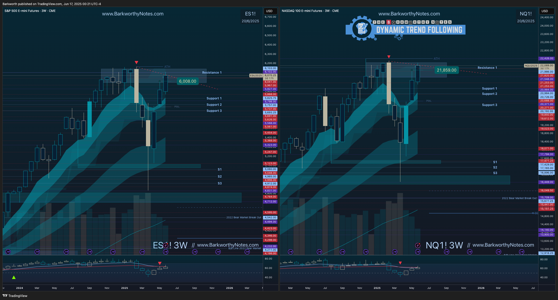
Task: Click 2022 Bear Market Break Out in NASDAQ chart
Action: tap(519, 198)
